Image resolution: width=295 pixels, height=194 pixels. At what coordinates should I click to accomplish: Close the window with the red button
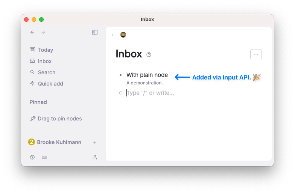pyautogui.click(x=26, y=20)
